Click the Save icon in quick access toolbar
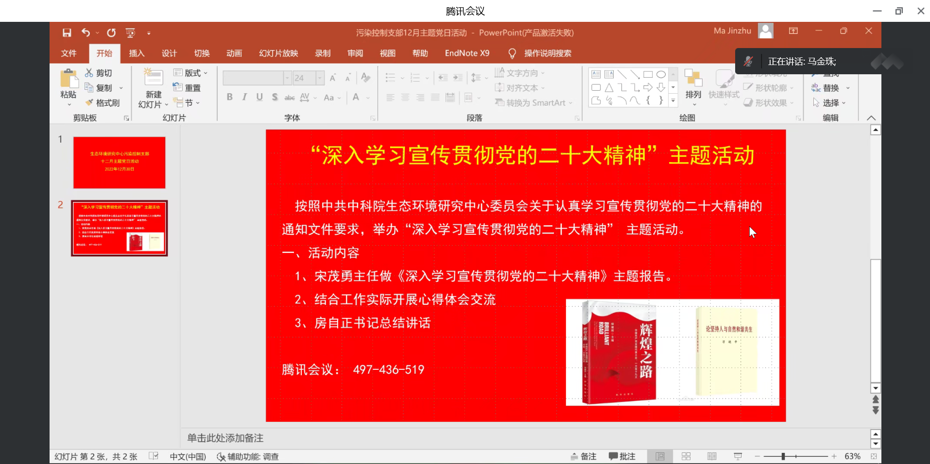930x464 pixels. (x=67, y=33)
